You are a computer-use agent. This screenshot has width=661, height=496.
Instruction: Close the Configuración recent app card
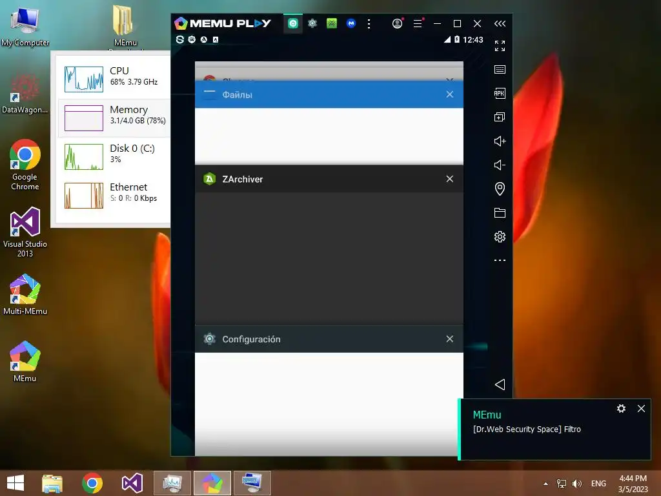(450, 339)
